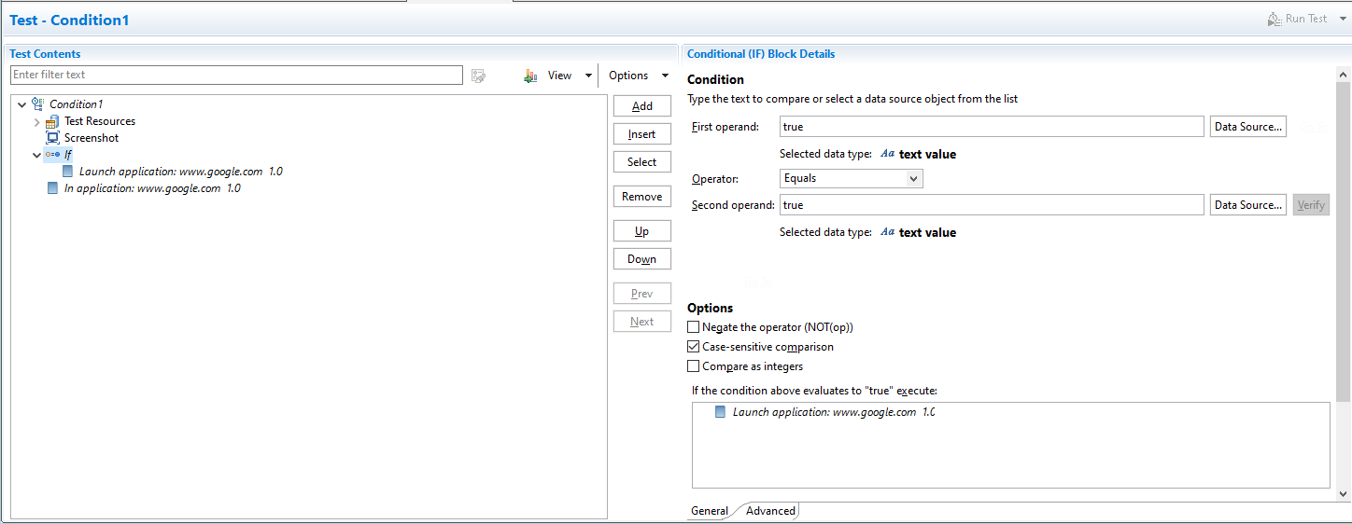1352x524 pixels.
Task: Open the Operator Equals combo box
Action: tap(852, 178)
